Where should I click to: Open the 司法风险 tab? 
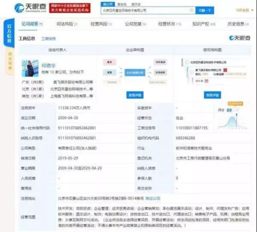click(x=67, y=24)
